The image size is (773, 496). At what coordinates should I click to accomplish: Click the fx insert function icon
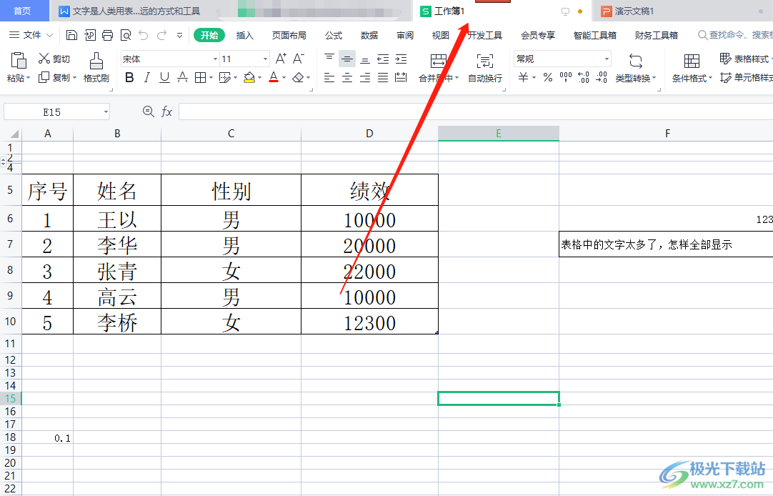[x=166, y=111]
